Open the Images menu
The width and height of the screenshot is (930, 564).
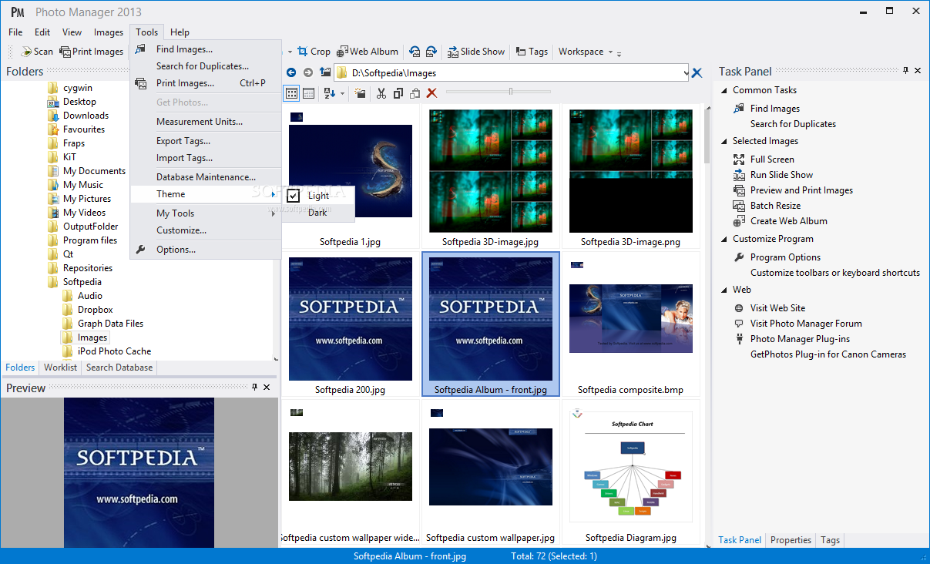(109, 32)
